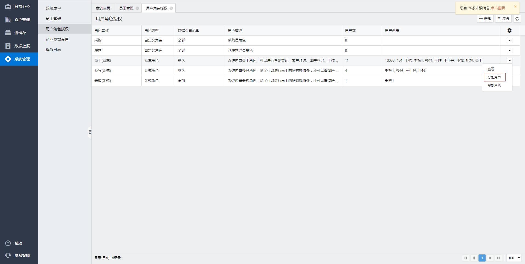
Task: Open the column settings gear icon
Action: coord(509,31)
